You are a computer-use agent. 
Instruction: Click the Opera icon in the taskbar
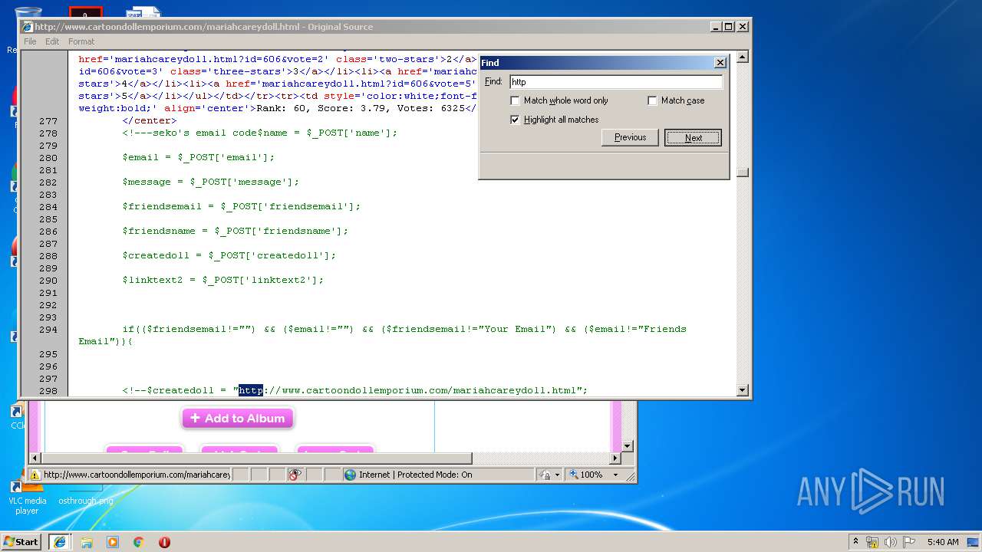pos(164,541)
